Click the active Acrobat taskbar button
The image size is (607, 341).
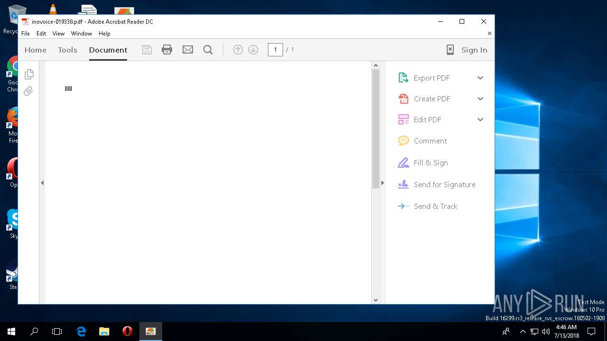coord(151,332)
